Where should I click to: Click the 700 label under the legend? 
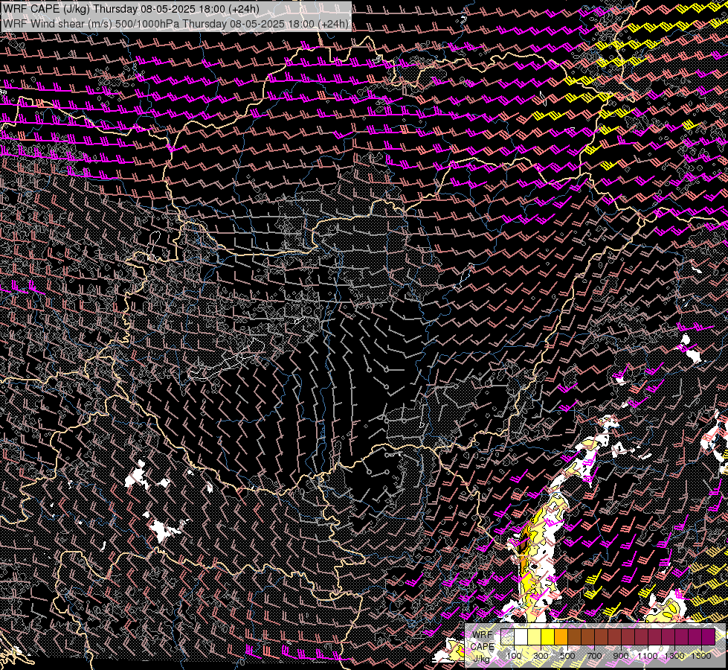pos(594,656)
